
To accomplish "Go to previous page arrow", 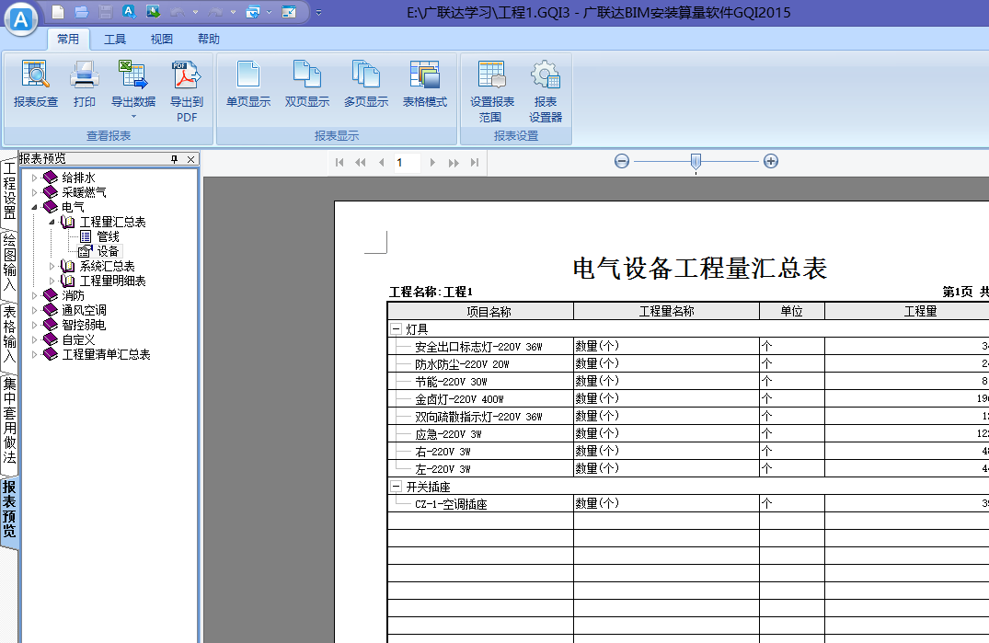I will click(x=381, y=163).
